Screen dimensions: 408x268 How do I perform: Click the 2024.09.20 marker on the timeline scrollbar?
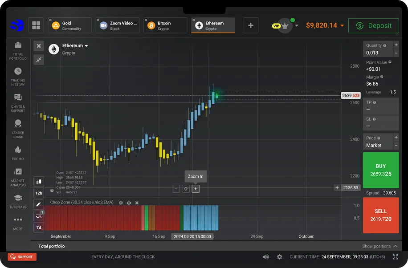click(x=192, y=236)
